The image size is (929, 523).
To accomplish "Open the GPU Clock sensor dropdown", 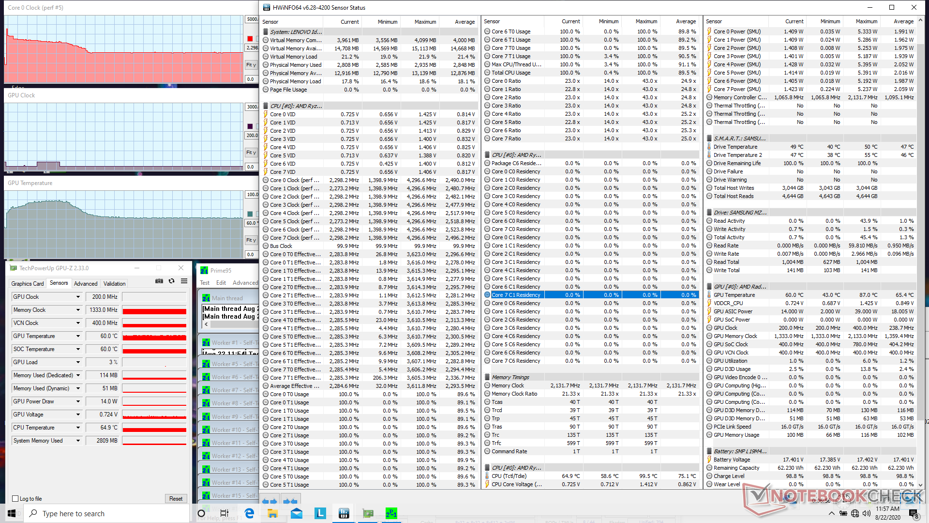I will (x=78, y=297).
